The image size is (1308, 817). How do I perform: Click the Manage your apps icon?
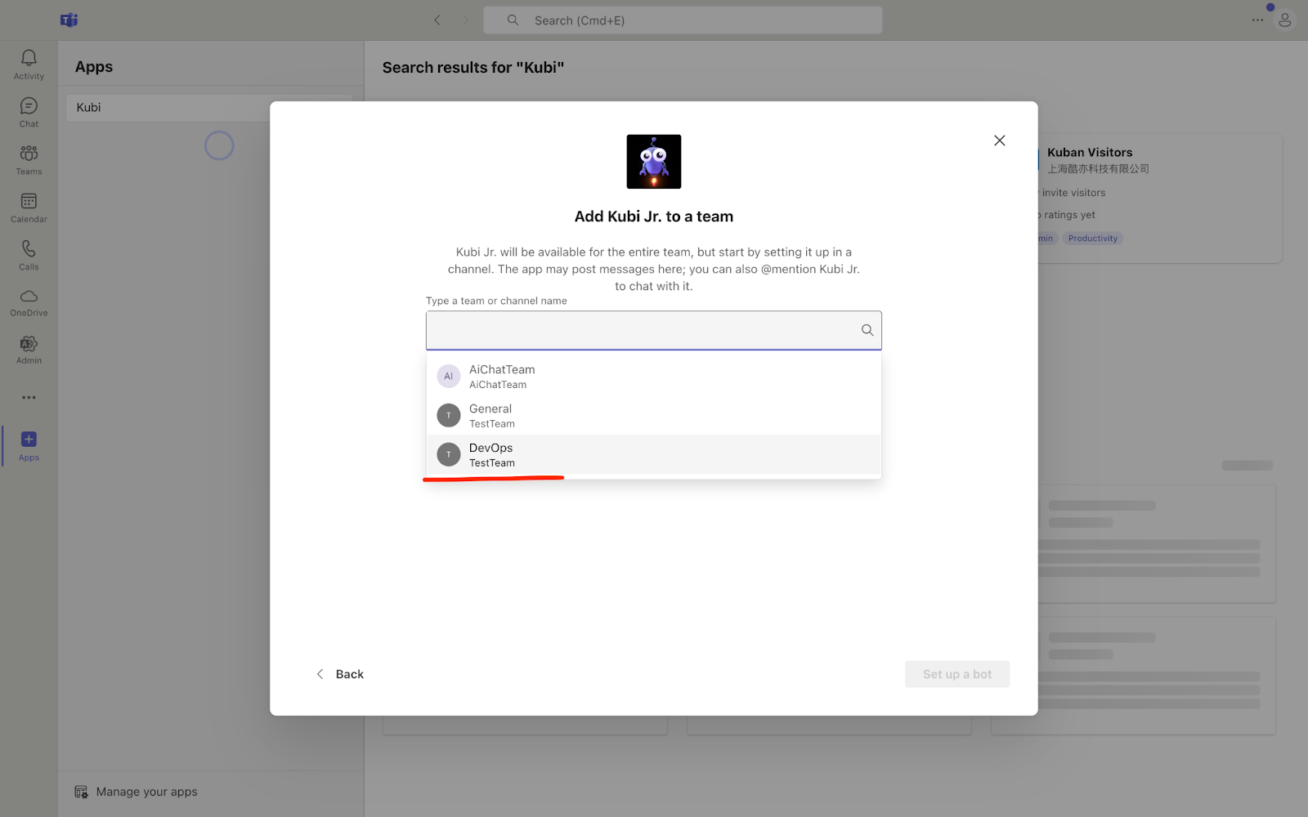[81, 792]
